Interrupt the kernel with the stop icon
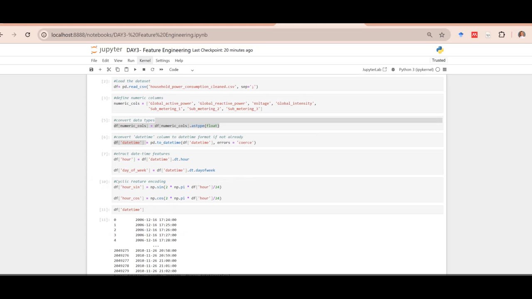The image size is (532, 299). pyautogui.click(x=144, y=70)
